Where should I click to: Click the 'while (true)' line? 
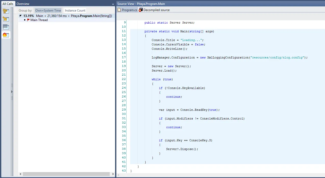(x=162, y=79)
